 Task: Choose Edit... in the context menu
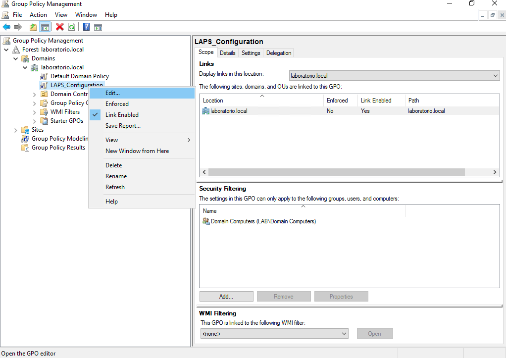click(x=142, y=93)
